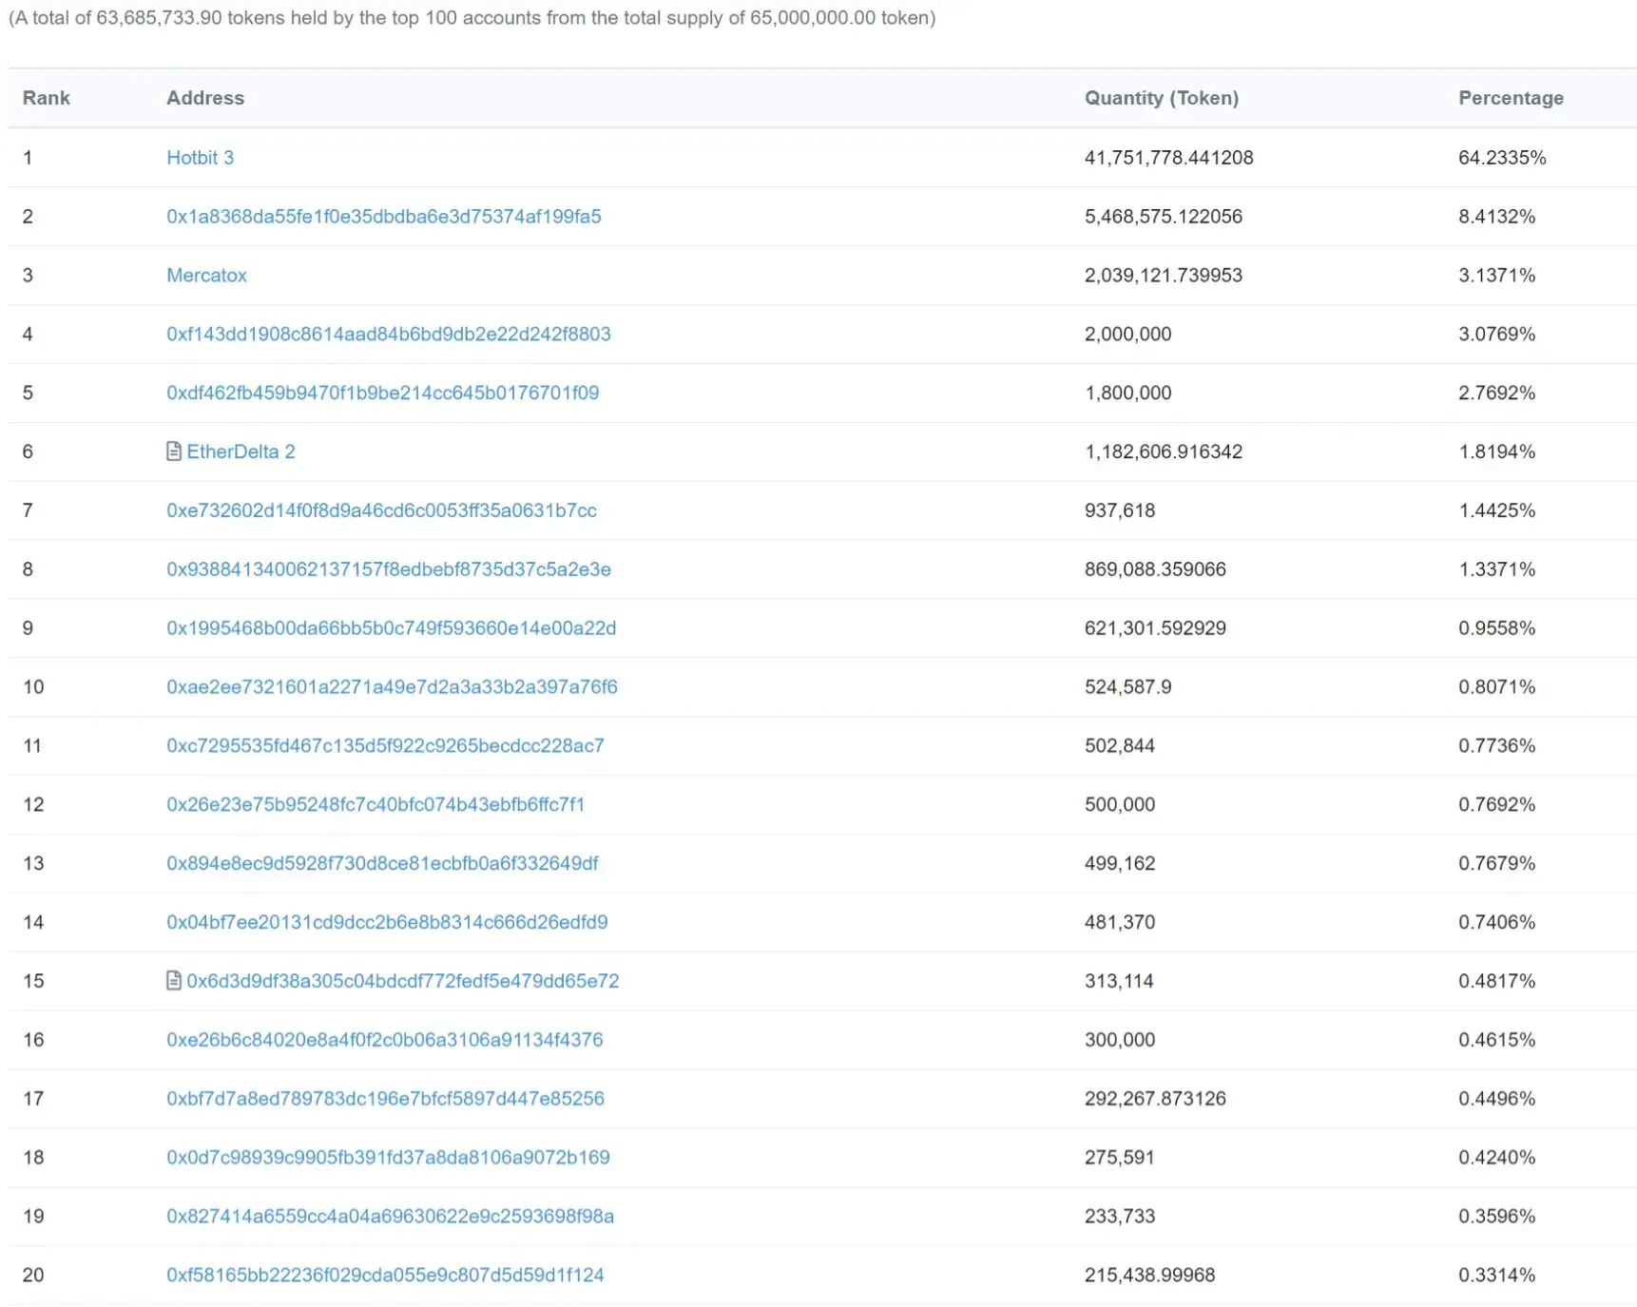Image resolution: width=1637 pixels, height=1307 pixels.
Task: Open the Mercatox holder link
Action: [206, 276]
